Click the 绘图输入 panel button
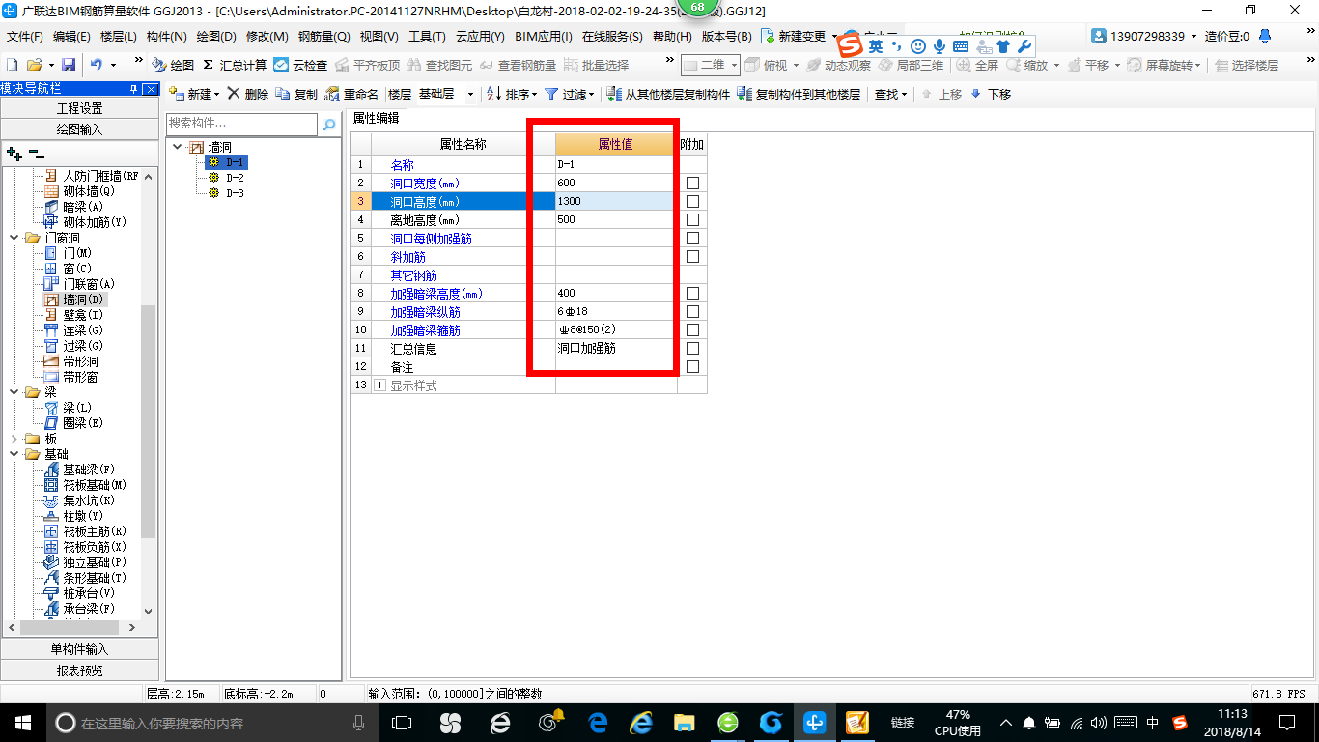Image resolution: width=1319 pixels, height=742 pixels. (79, 128)
